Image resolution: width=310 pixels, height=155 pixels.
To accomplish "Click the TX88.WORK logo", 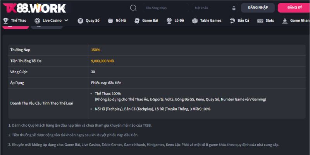I will (34, 8).
